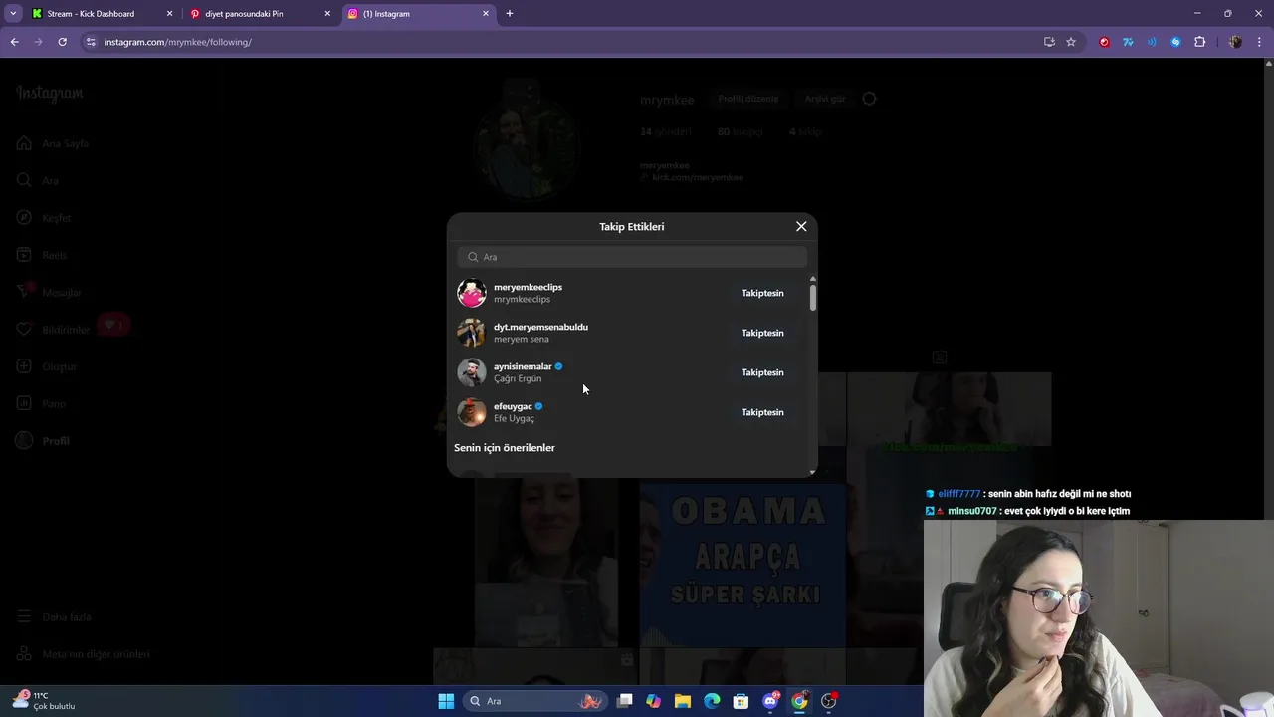Open the Shazam extension icon

(x=1175, y=42)
